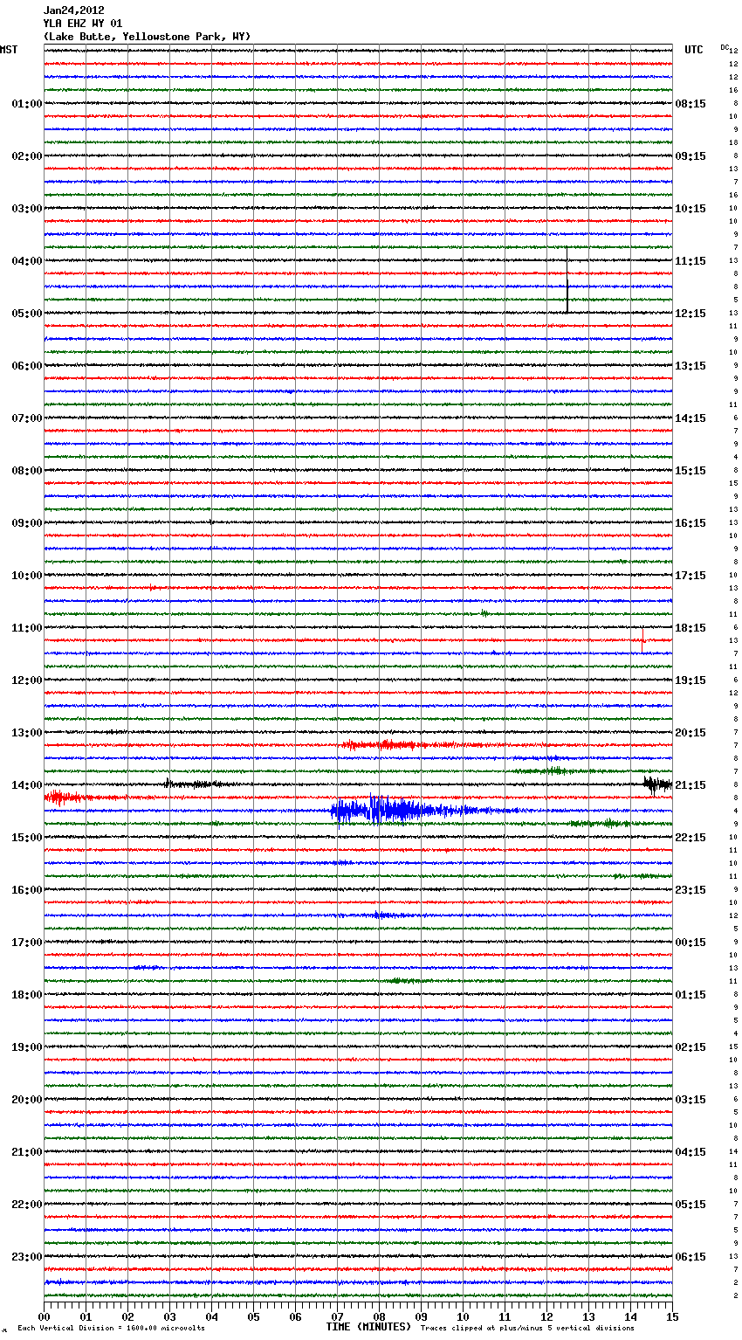
Task: Click the 19:15 UTC time label
Action: [x=690, y=680]
